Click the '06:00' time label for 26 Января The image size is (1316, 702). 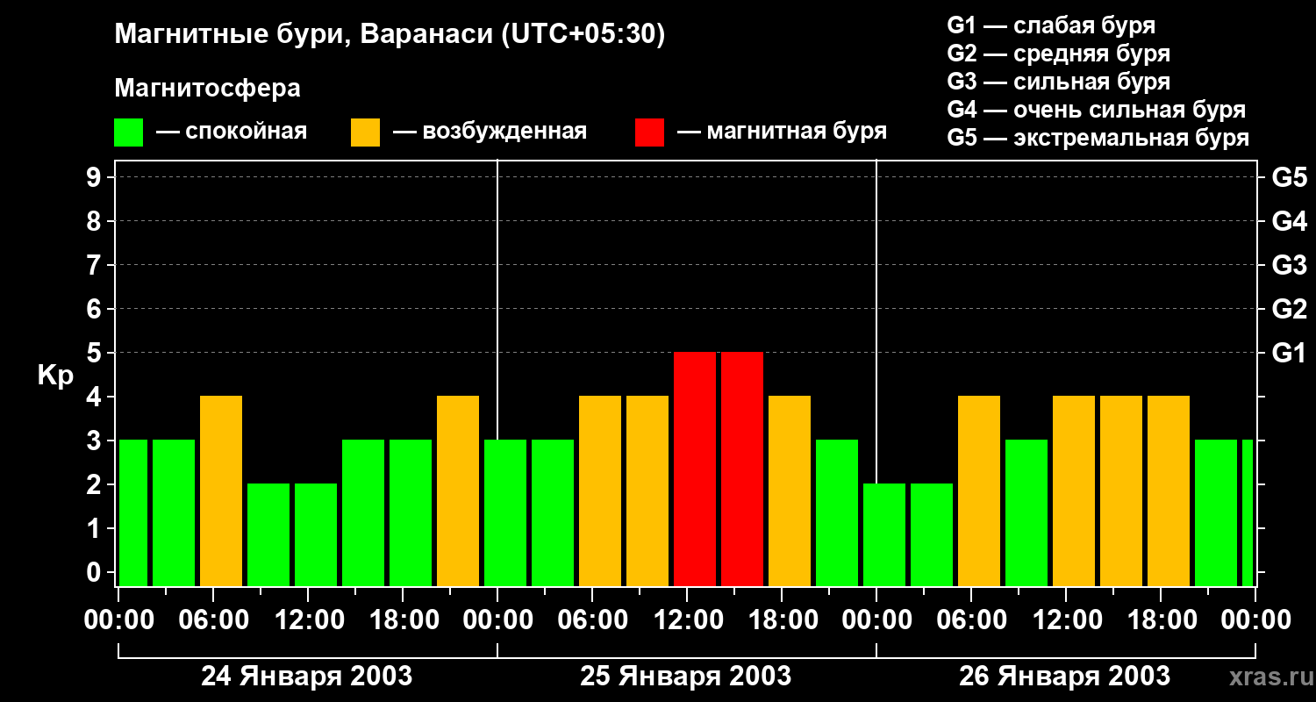[x=971, y=620]
